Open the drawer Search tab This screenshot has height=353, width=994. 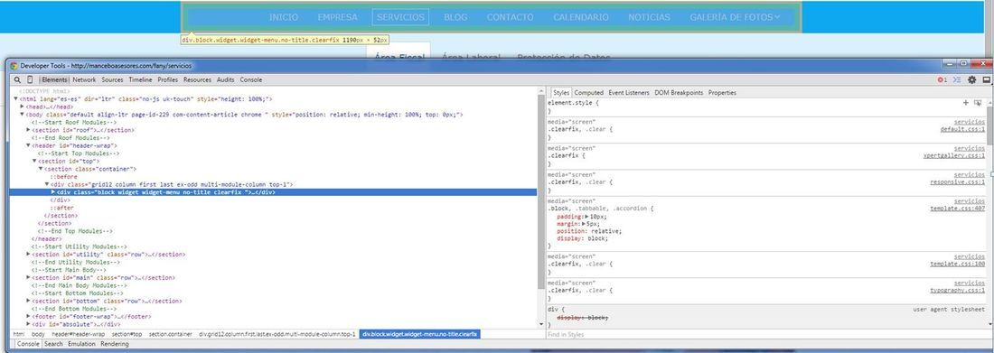click(53, 343)
